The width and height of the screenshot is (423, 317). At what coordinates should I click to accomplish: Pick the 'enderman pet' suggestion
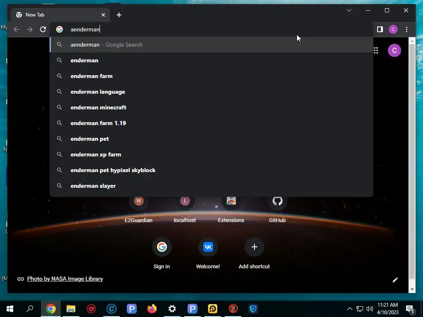pyautogui.click(x=211, y=139)
